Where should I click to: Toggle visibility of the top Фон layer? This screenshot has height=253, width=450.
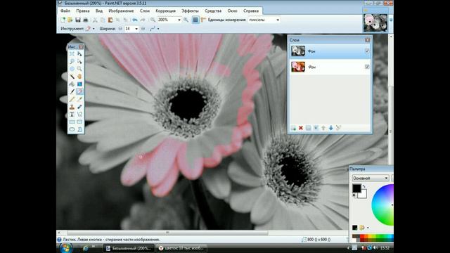[x=367, y=51]
